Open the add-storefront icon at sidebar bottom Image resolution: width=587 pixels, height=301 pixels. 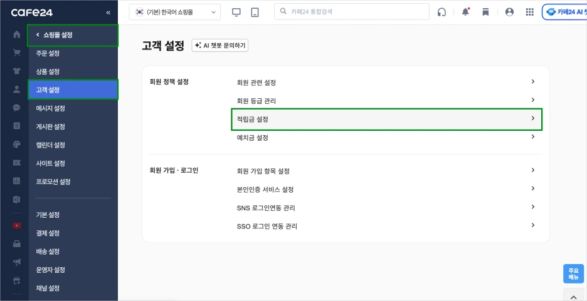tap(16, 280)
